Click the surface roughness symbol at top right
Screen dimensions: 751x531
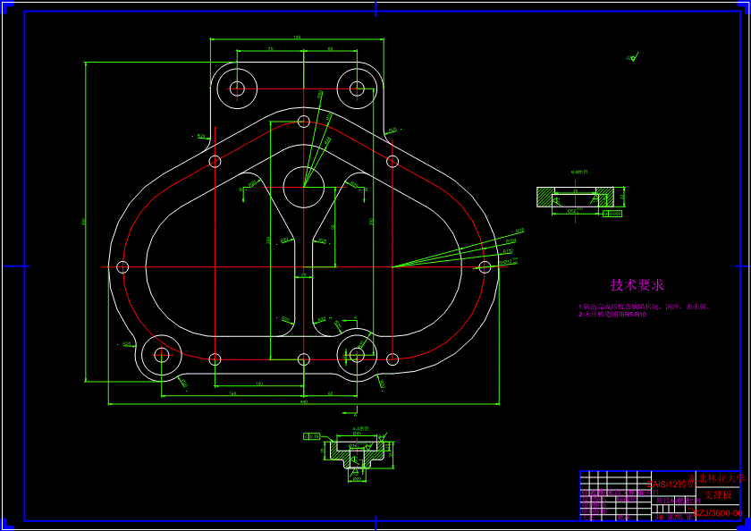tap(633, 57)
